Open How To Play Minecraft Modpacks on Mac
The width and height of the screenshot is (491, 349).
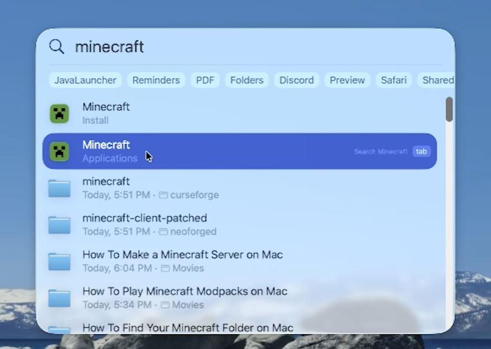point(240,298)
